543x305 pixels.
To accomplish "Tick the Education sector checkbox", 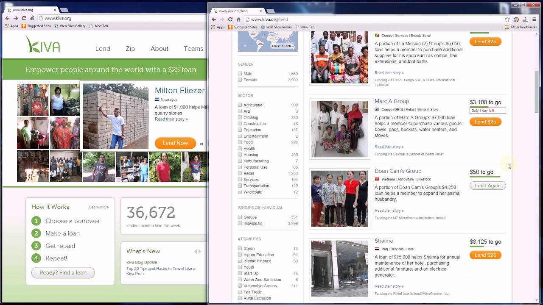I will (240, 130).
